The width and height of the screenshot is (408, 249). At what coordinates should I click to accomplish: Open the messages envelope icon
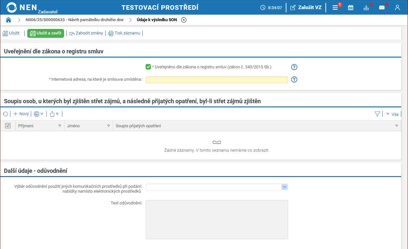pos(382,7)
